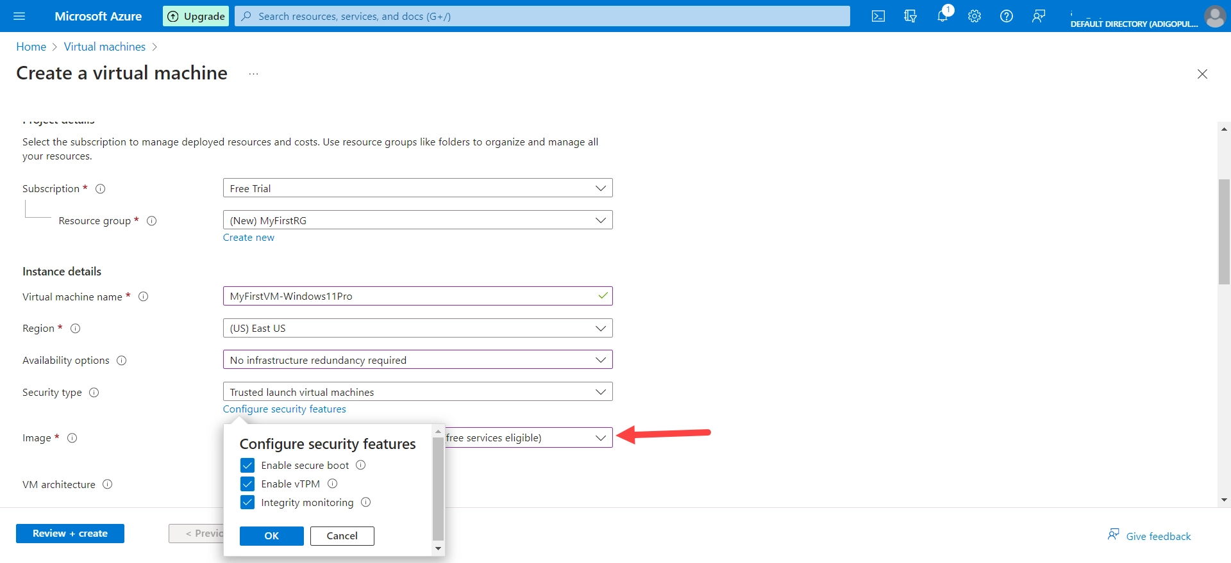Click Give feedback link
The height and width of the screenshot is (563, 1231).
coord(1150,536)
